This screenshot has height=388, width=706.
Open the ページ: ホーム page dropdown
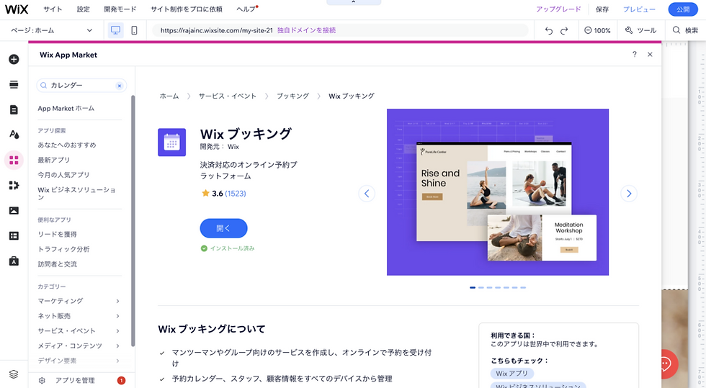point(52,31)
